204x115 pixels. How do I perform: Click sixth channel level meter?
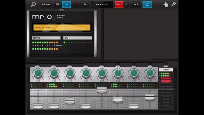(x=118, y=85)
